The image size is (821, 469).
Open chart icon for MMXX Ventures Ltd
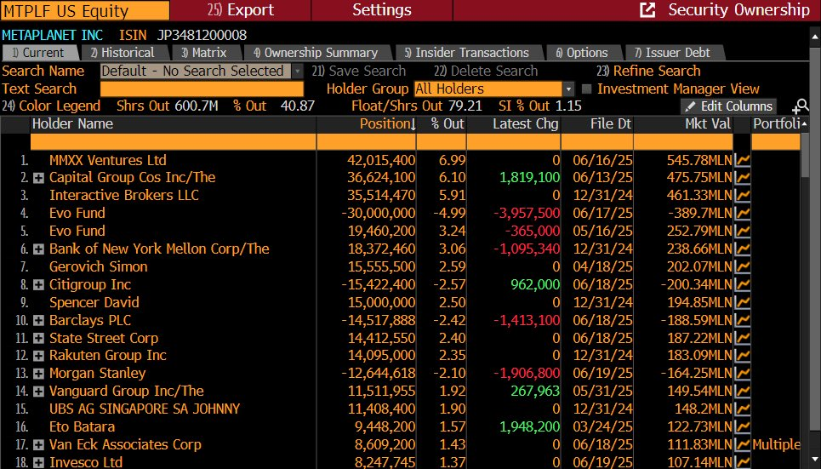point(742,160)
